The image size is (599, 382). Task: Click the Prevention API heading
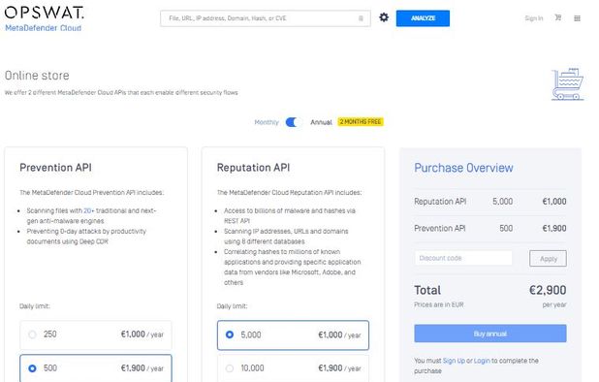55,168
